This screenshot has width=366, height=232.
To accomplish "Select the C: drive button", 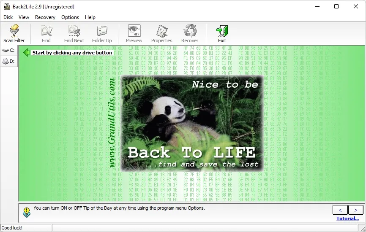I will pos(9,50).
